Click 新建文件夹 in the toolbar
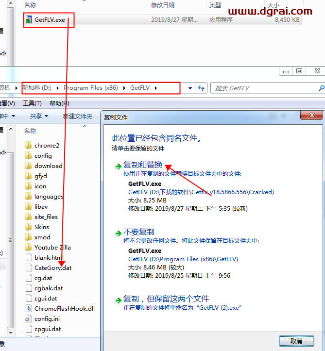 (78, 116)
